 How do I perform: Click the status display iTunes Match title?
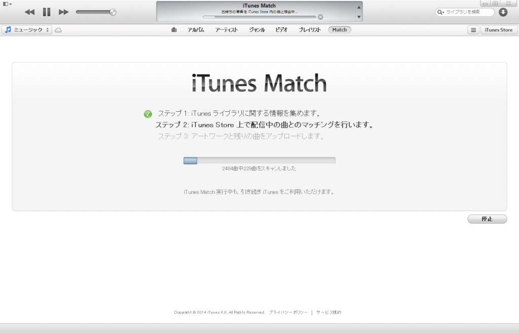click(259, 6)
